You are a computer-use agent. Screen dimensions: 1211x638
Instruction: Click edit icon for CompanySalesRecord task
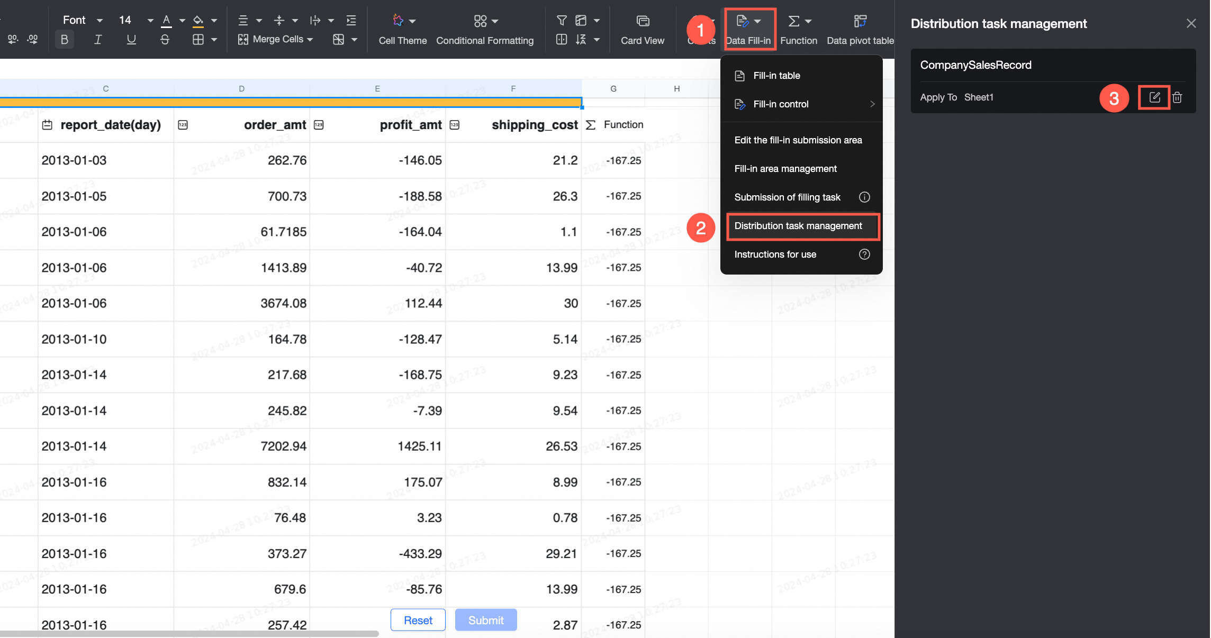(1154, 97)
